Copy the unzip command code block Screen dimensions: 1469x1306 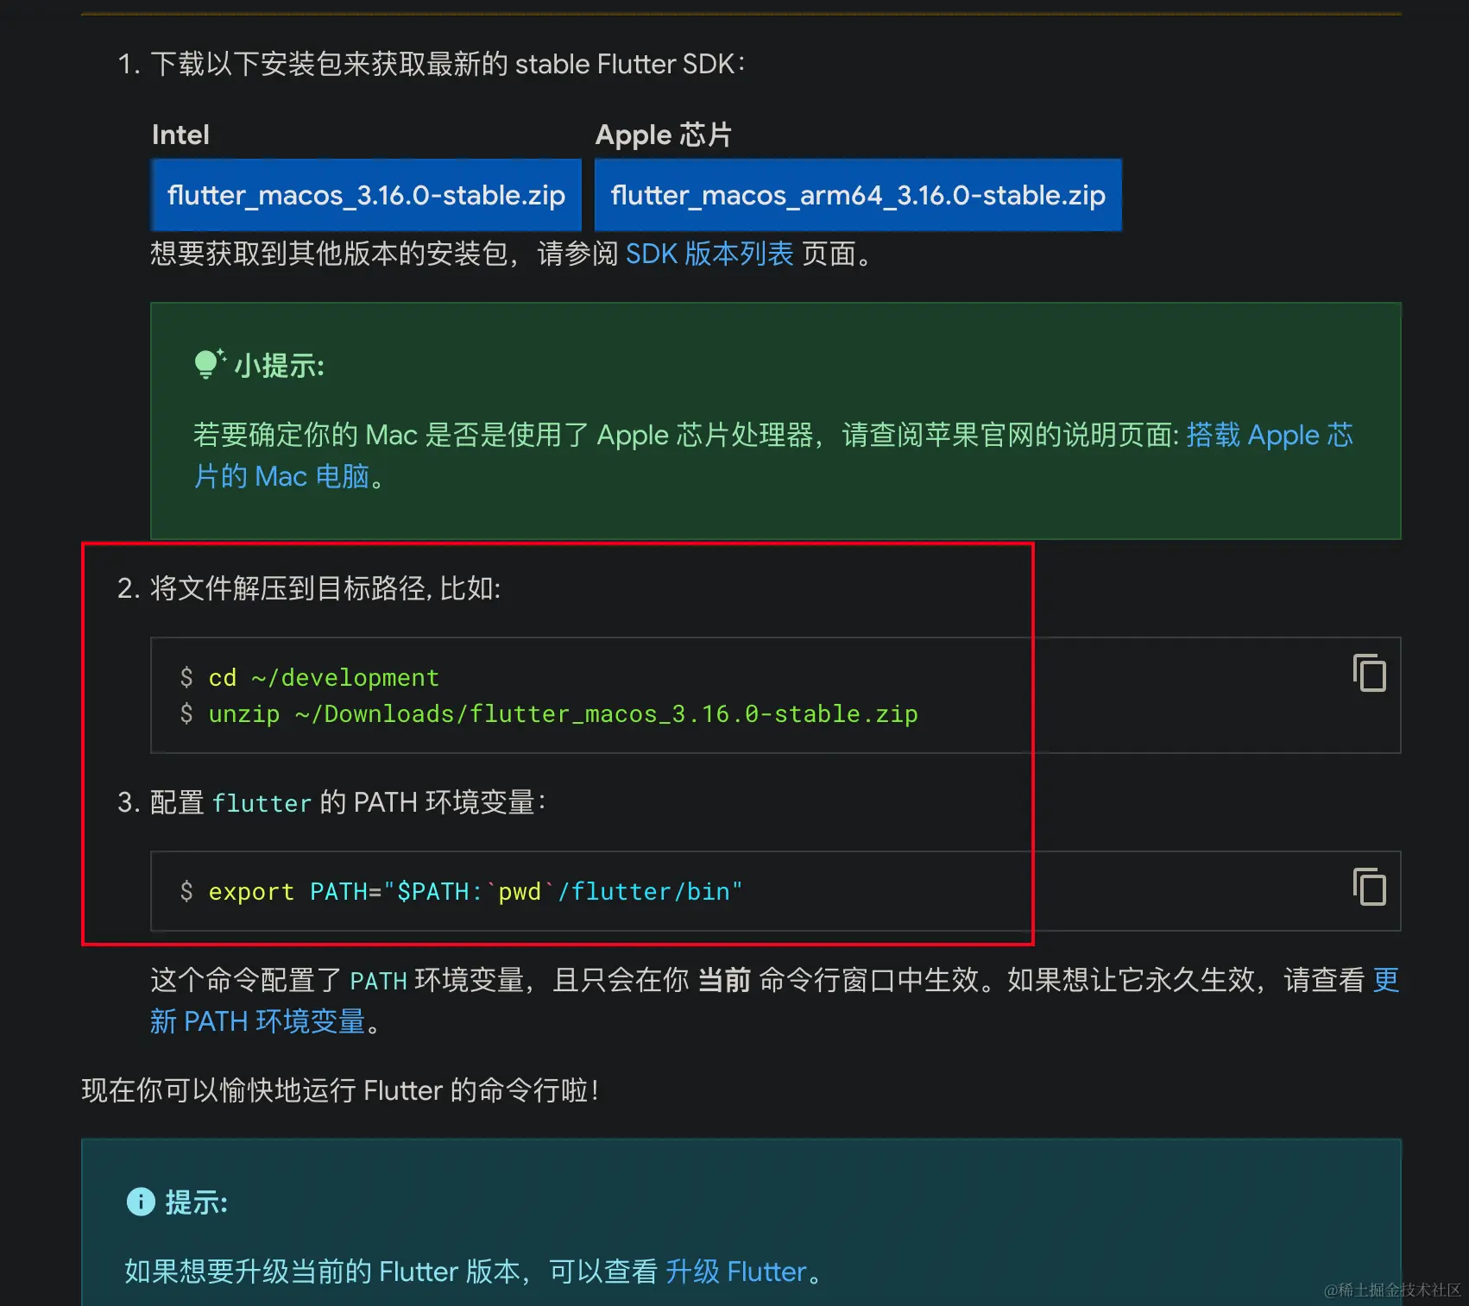click(1369, 673)
